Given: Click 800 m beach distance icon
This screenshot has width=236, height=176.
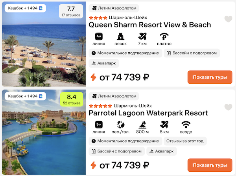Looking at the screenshot, I should click(142, 125).
